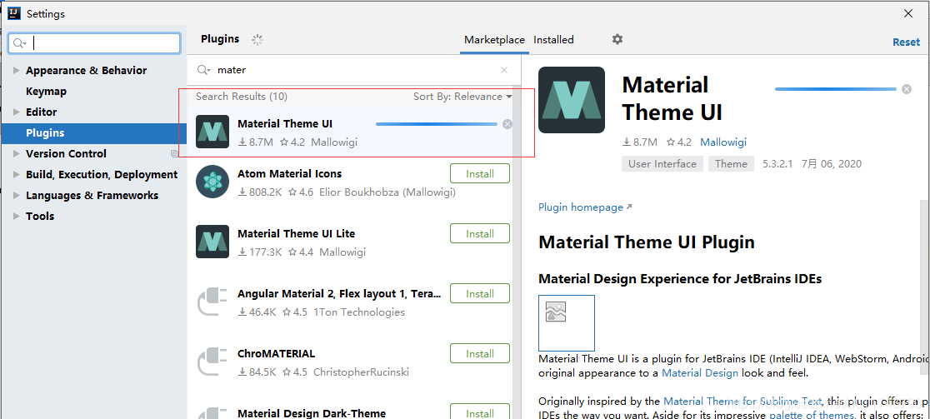Cancel the Material Theme UI install in the list
The width and height of the screenshot is (930, 419).
pos(507,124)
